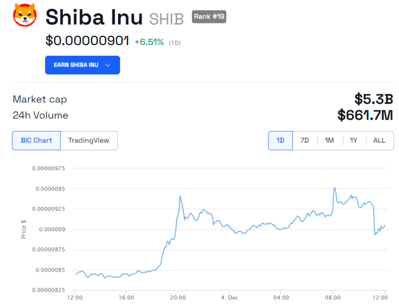399x304 pixels.
Task: Click the Rank #19 badge
Action: (x=209, y=16)
